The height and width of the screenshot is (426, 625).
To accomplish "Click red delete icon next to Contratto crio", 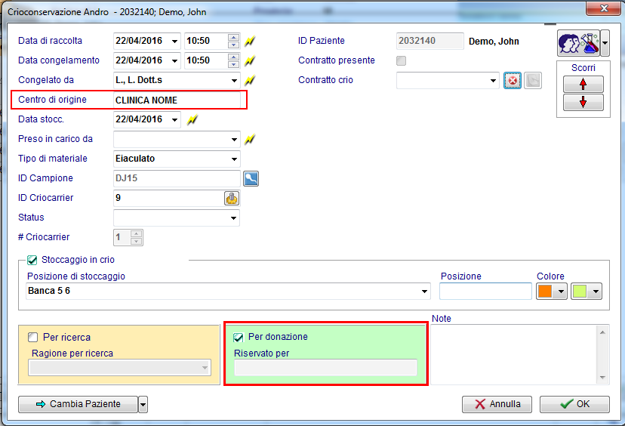I will pos(513,81).
